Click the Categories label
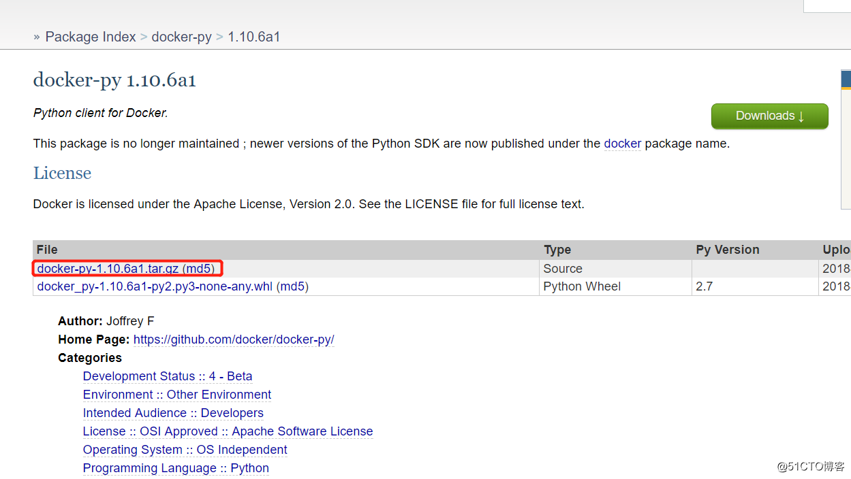Viewport: 851px width, 479px height. click(90, 358)
